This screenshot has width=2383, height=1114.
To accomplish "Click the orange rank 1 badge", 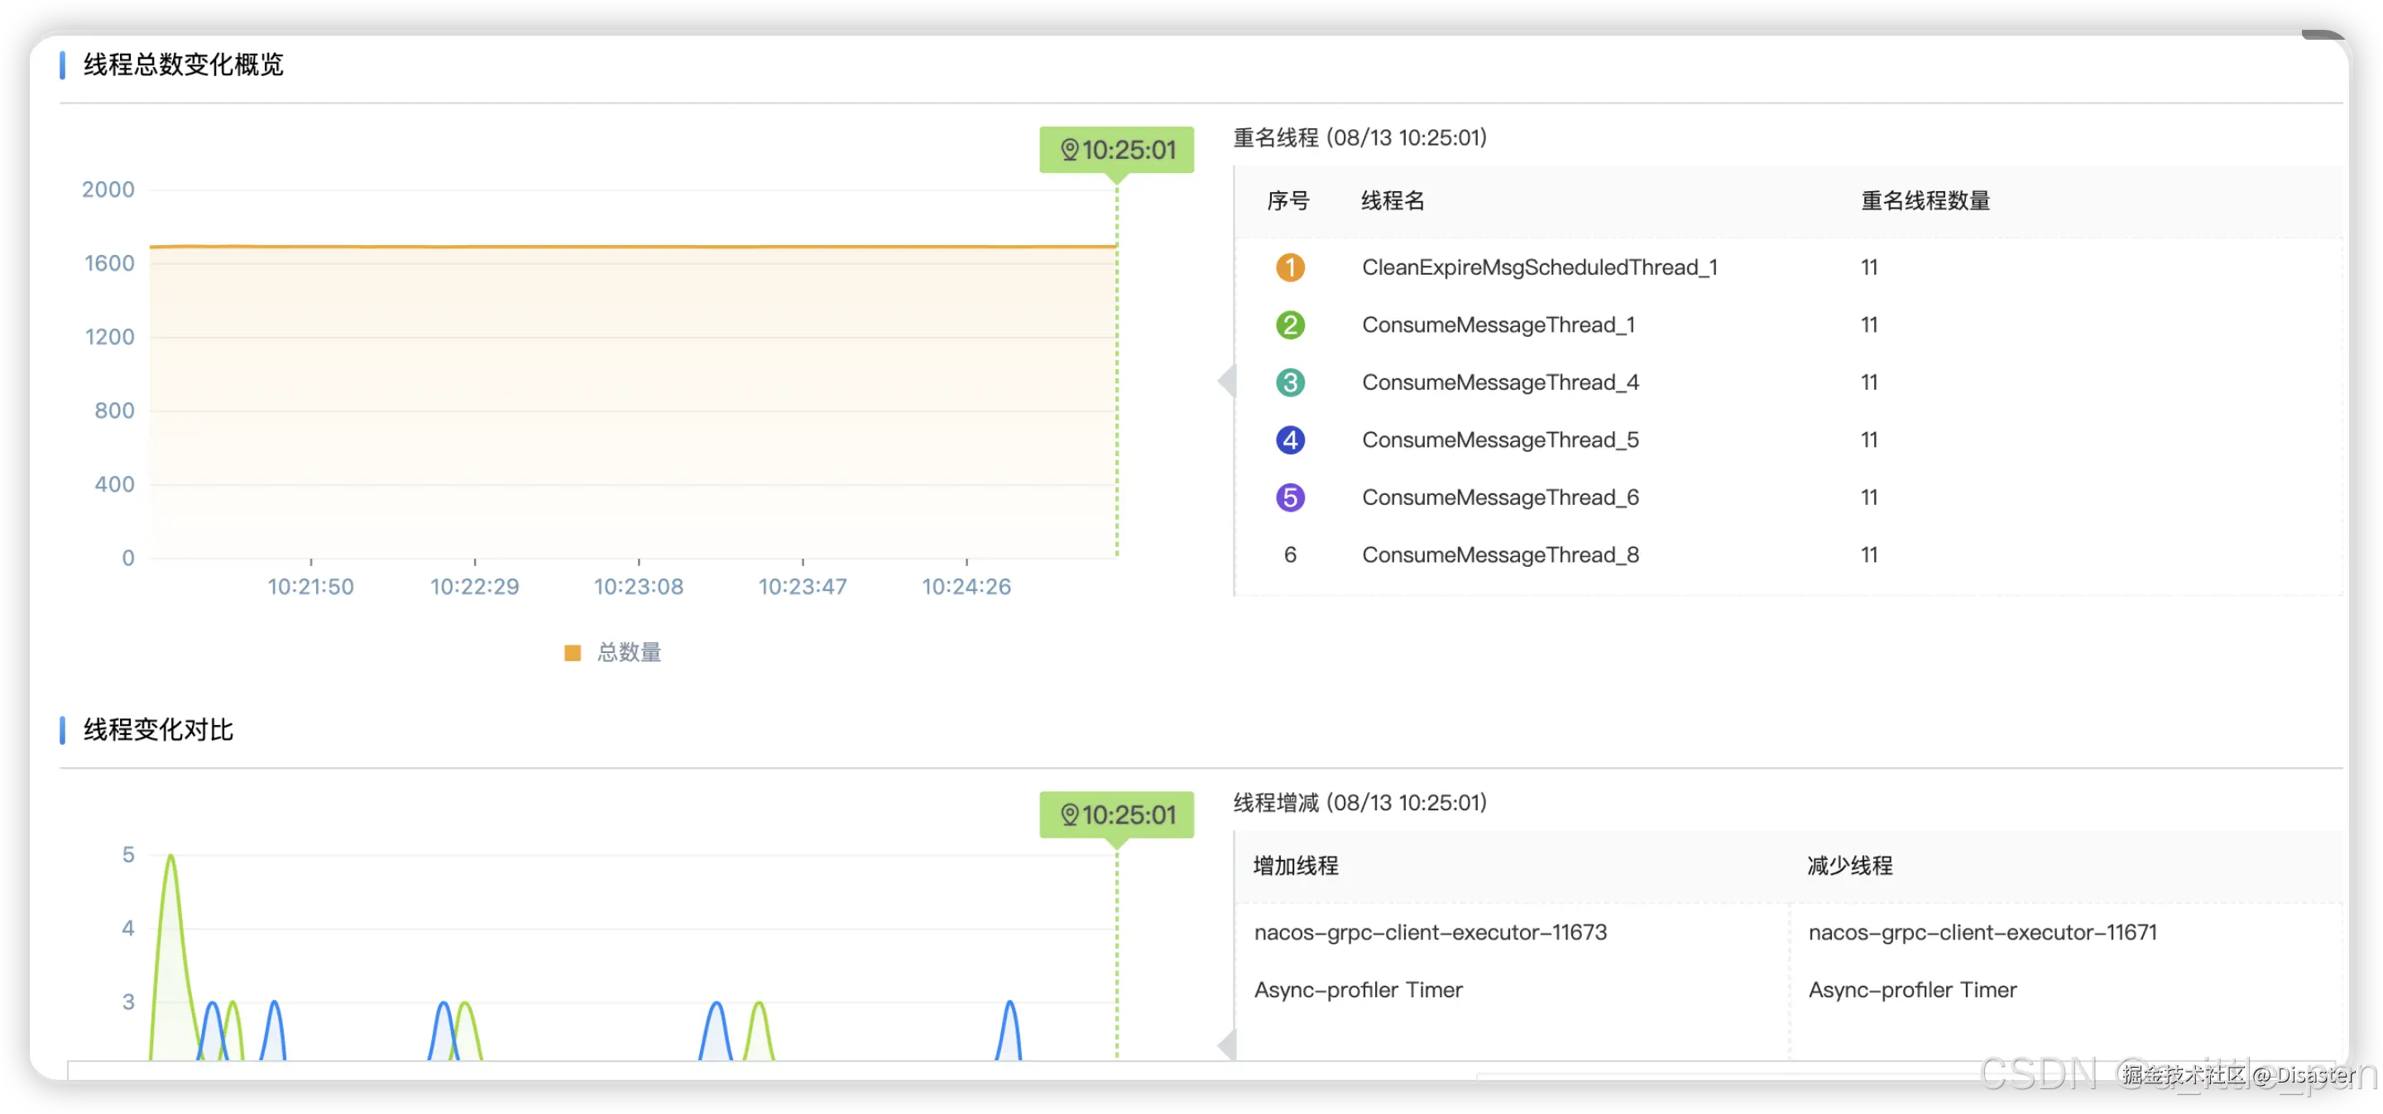I will 1290,267.
